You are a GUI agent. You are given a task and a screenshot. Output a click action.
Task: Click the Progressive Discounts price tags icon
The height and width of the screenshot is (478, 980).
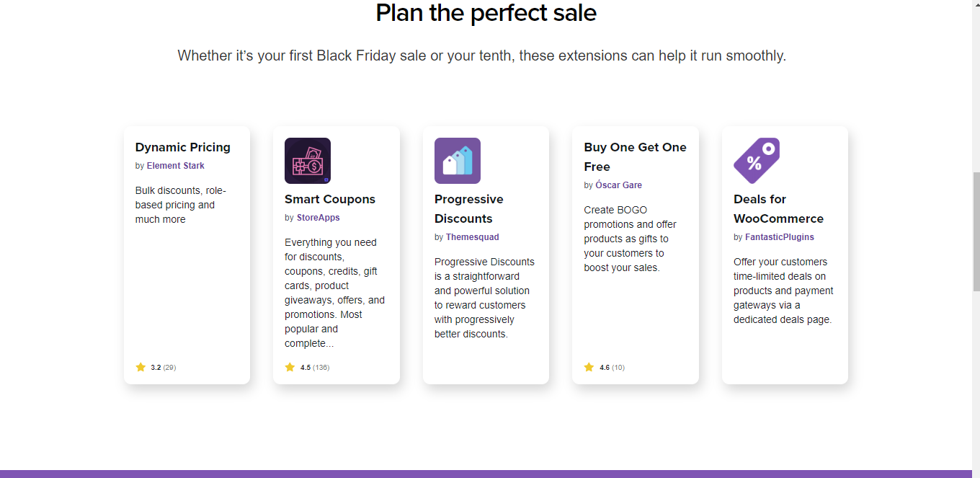point(457,161)
